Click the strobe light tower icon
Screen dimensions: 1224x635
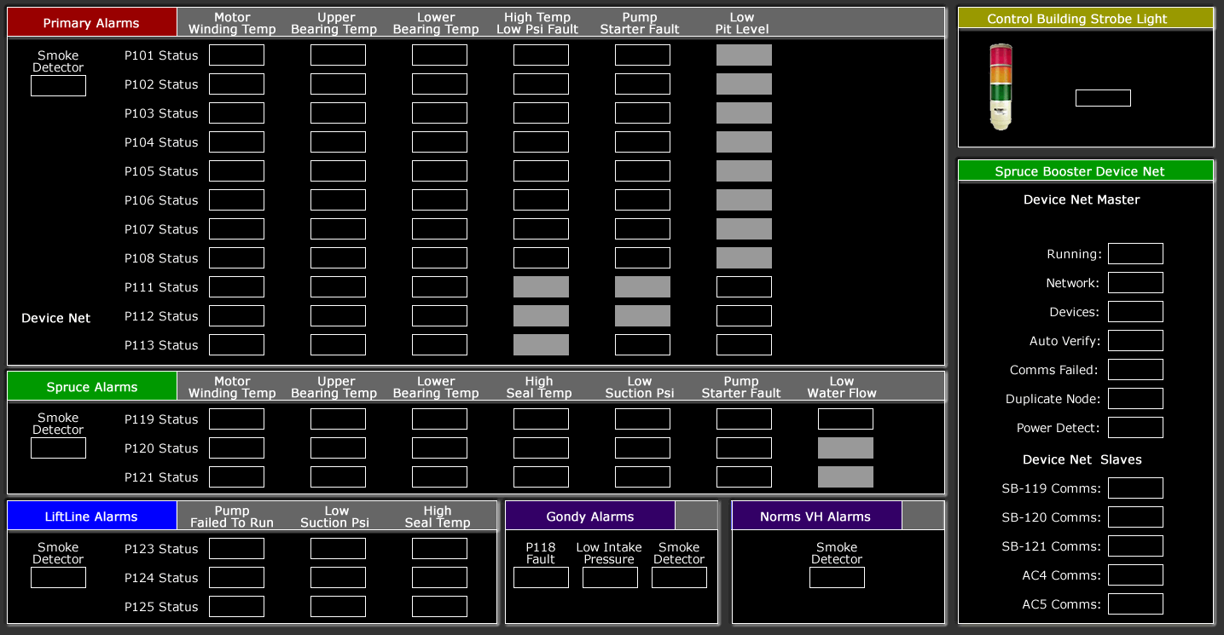1001,87
